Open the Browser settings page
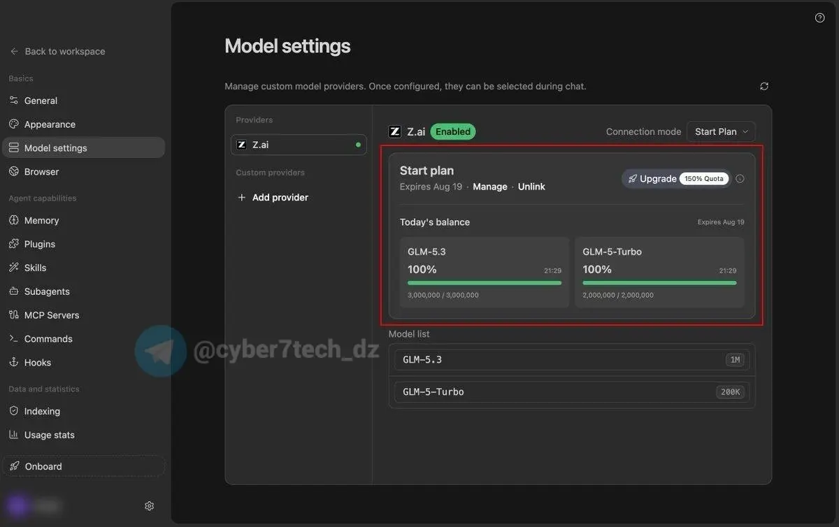This screenshot has width=839, height=527. click(x=84, y=172)
